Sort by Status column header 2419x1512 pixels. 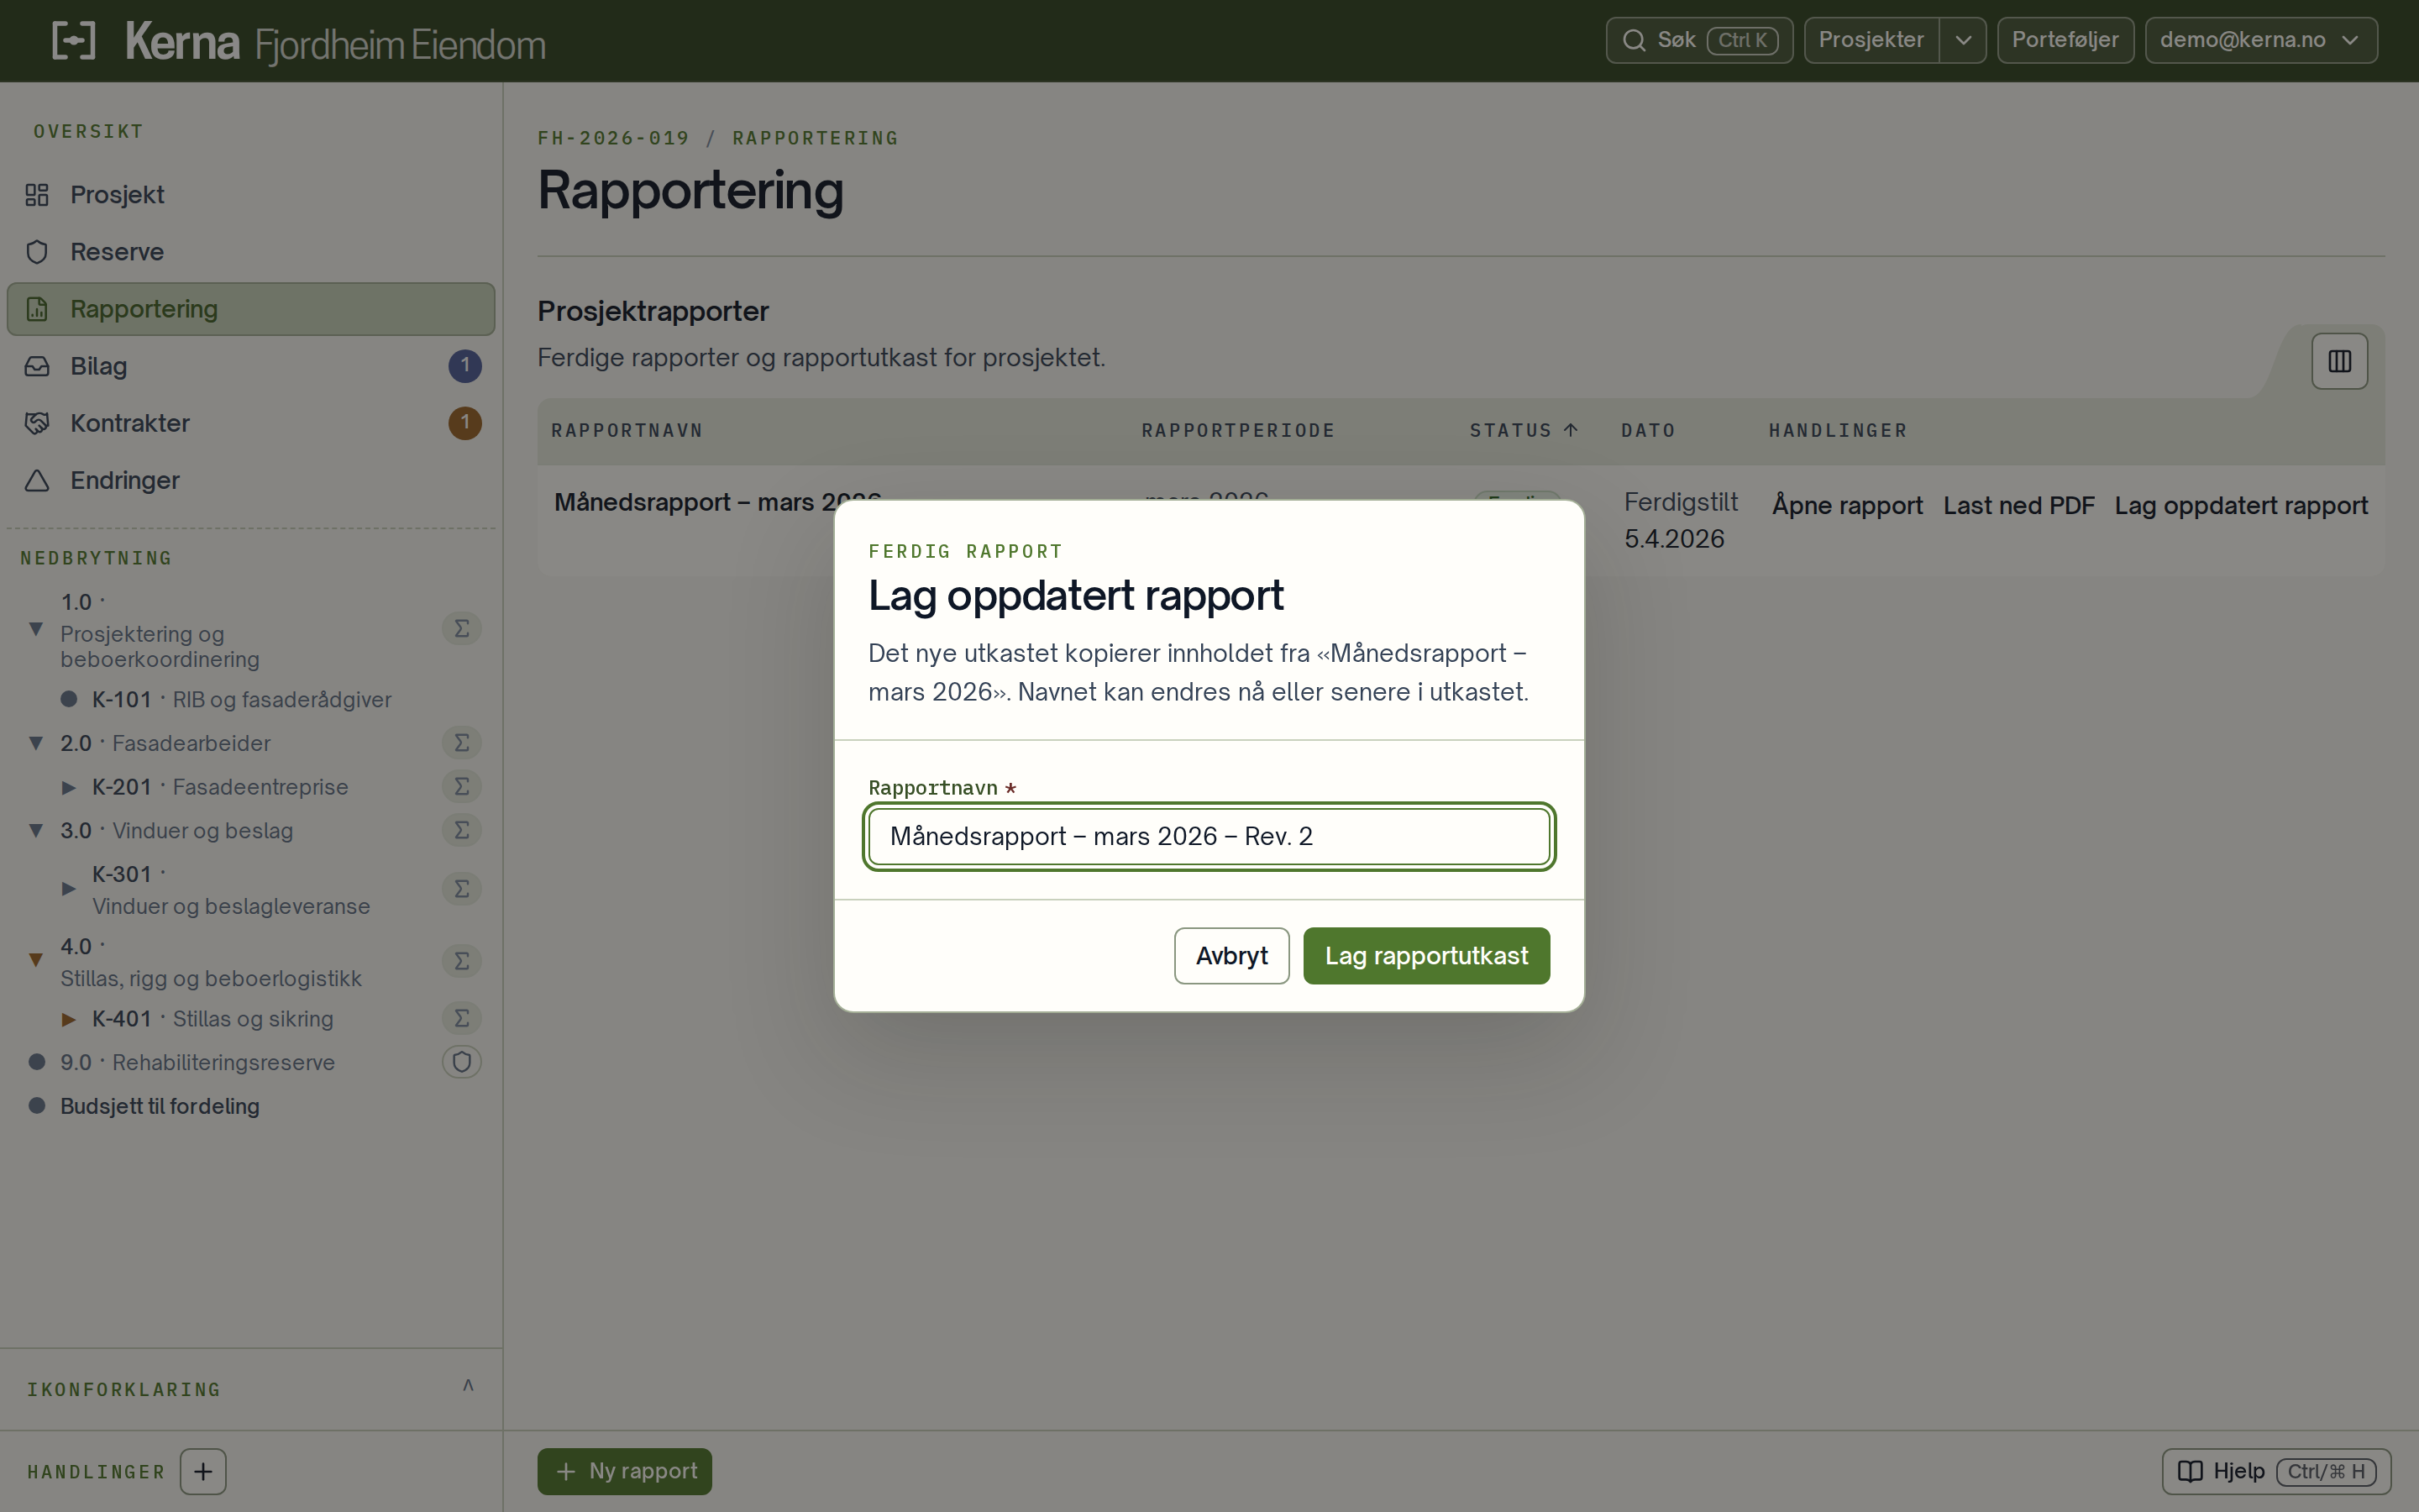[1524, 430]
